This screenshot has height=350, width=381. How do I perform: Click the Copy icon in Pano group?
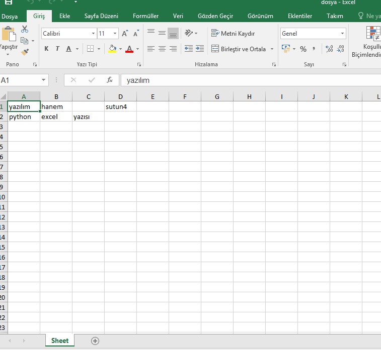pos(24,41)
